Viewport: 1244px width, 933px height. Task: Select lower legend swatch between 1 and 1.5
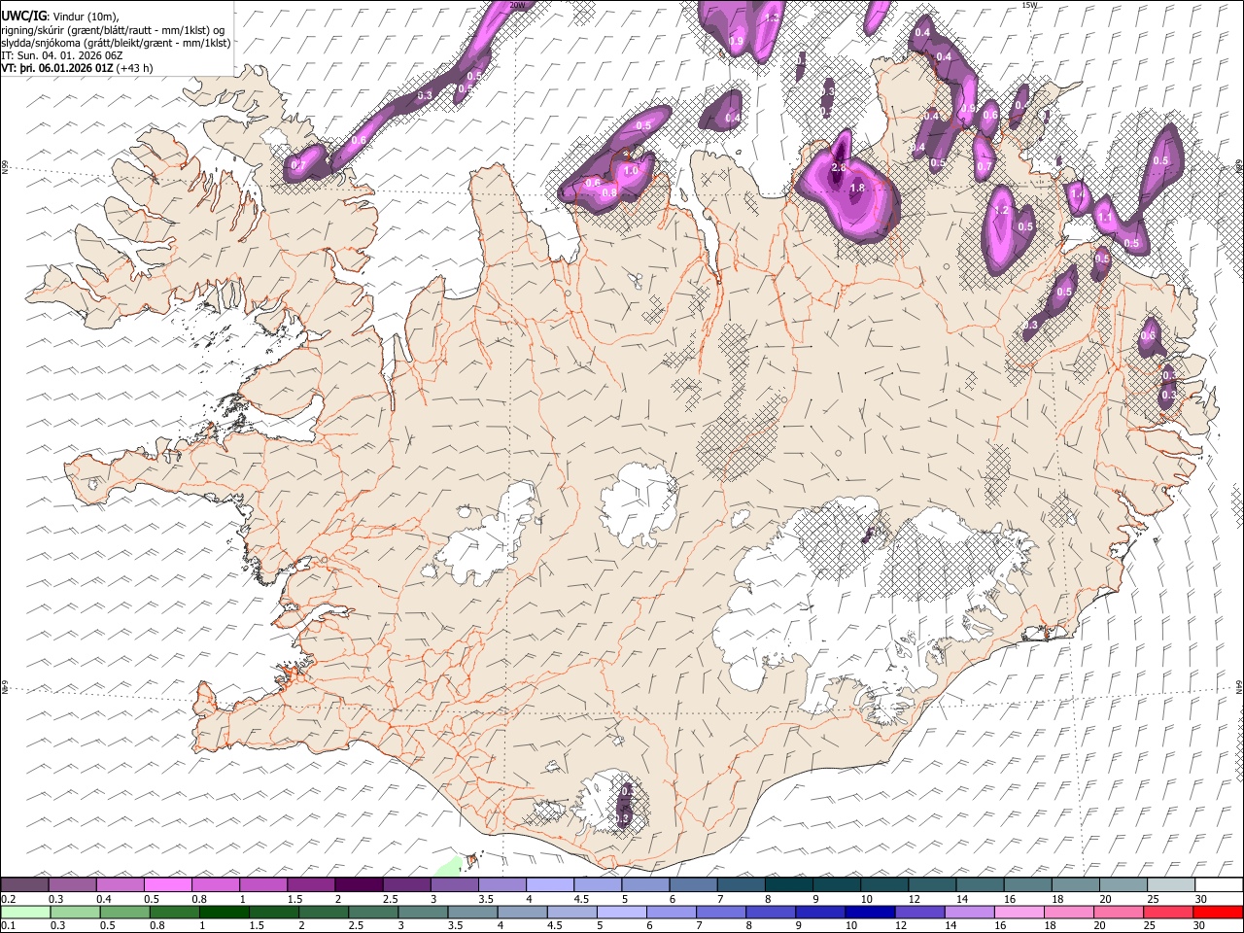pos(223,912)
